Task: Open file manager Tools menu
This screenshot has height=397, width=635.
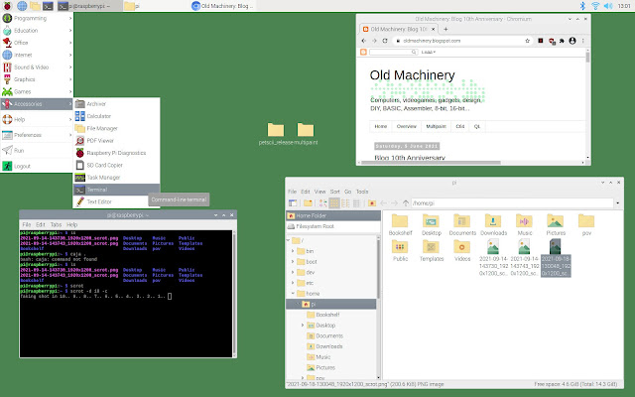Action: (362, 192)
